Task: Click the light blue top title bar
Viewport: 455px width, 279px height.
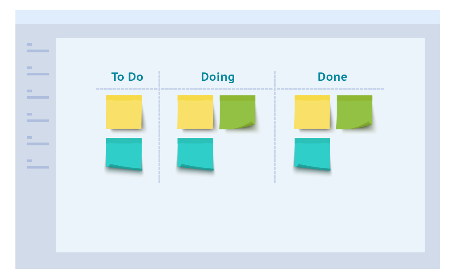Action: (x=227, y=17)
